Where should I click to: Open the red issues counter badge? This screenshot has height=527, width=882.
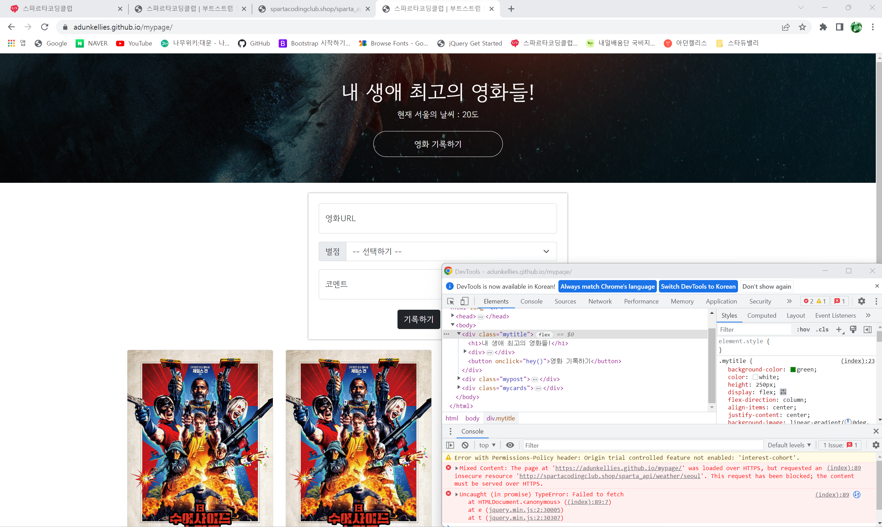pos(840,301)
